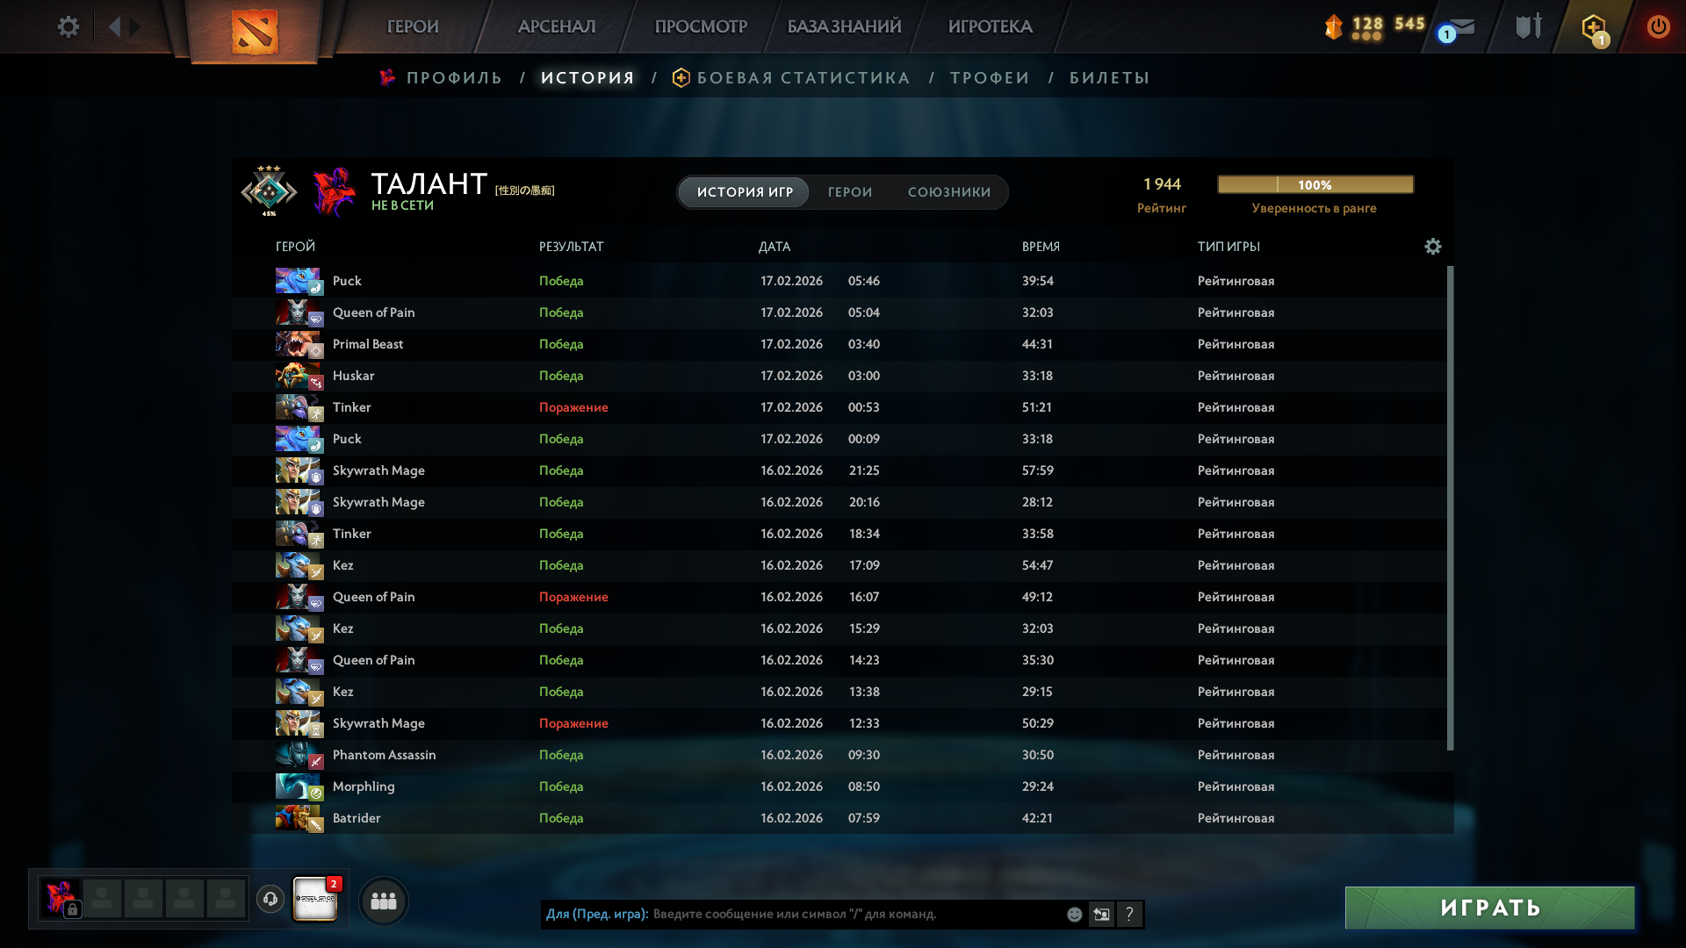The width and height of the screenshot is (1686, 948).
Task: Click the Huskar match duration 33:18
Action: pyautogui.click(x=1037, y=376)
